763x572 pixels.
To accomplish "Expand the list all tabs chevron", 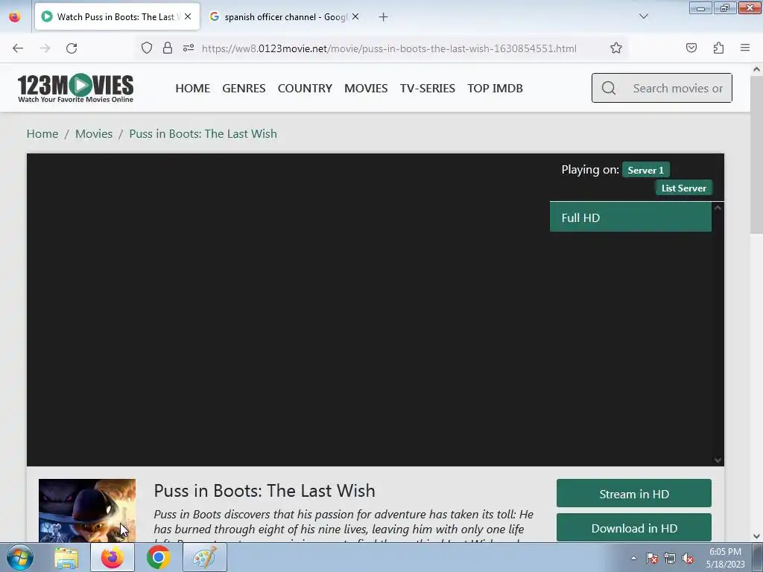I will click(644, 16).
